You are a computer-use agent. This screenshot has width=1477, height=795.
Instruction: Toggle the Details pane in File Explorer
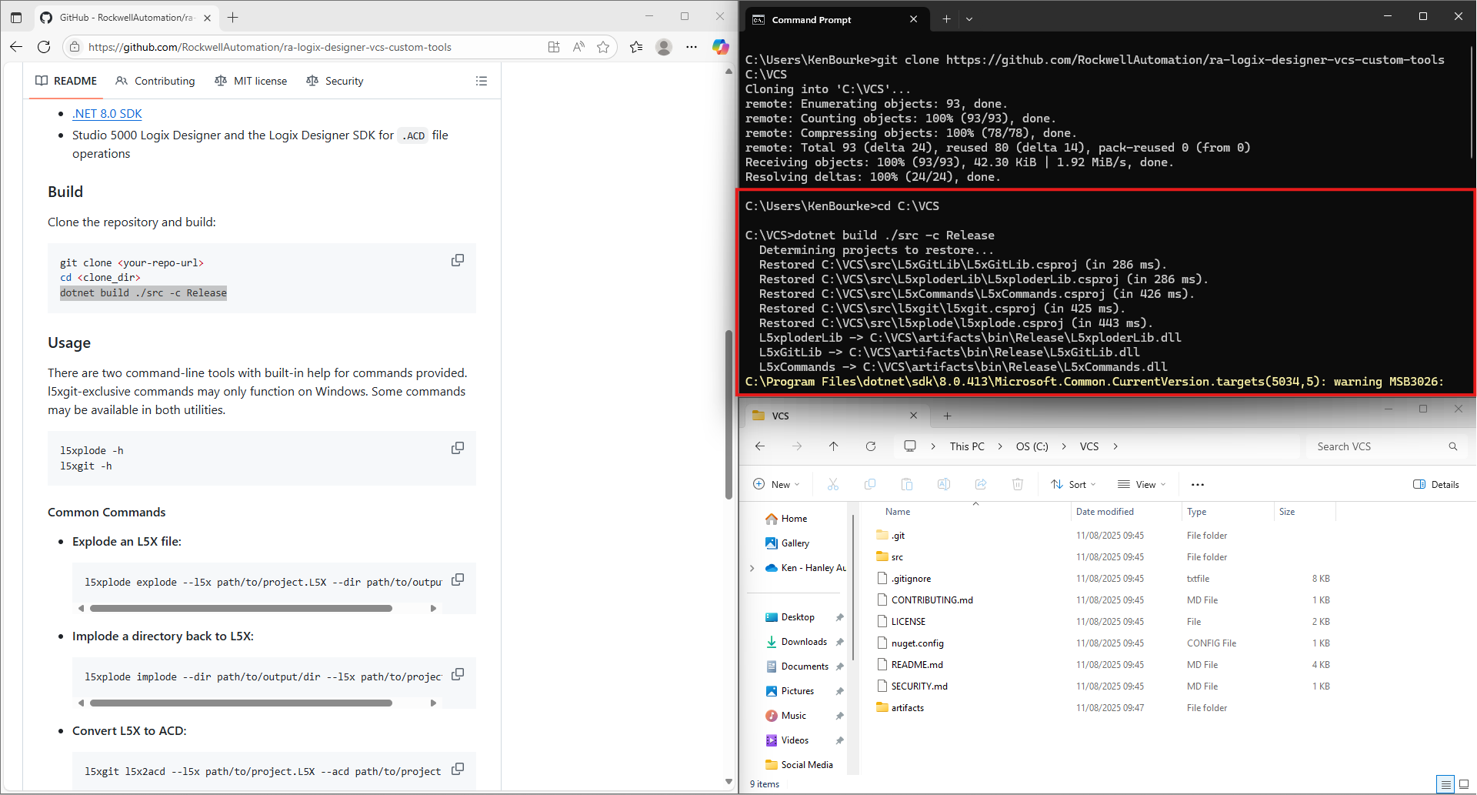coord(1436,484)
